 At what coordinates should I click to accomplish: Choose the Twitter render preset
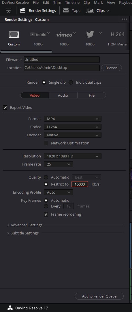coord(90,34)
